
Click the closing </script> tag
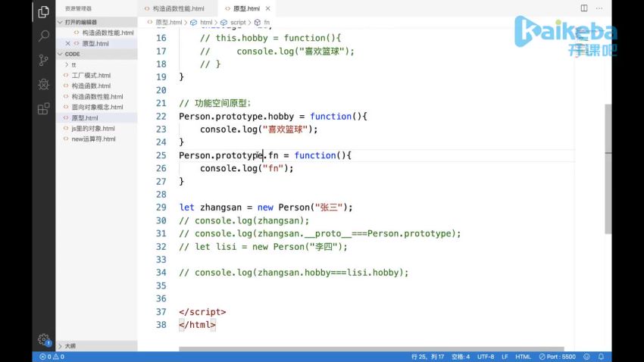(x=202, y=312)
